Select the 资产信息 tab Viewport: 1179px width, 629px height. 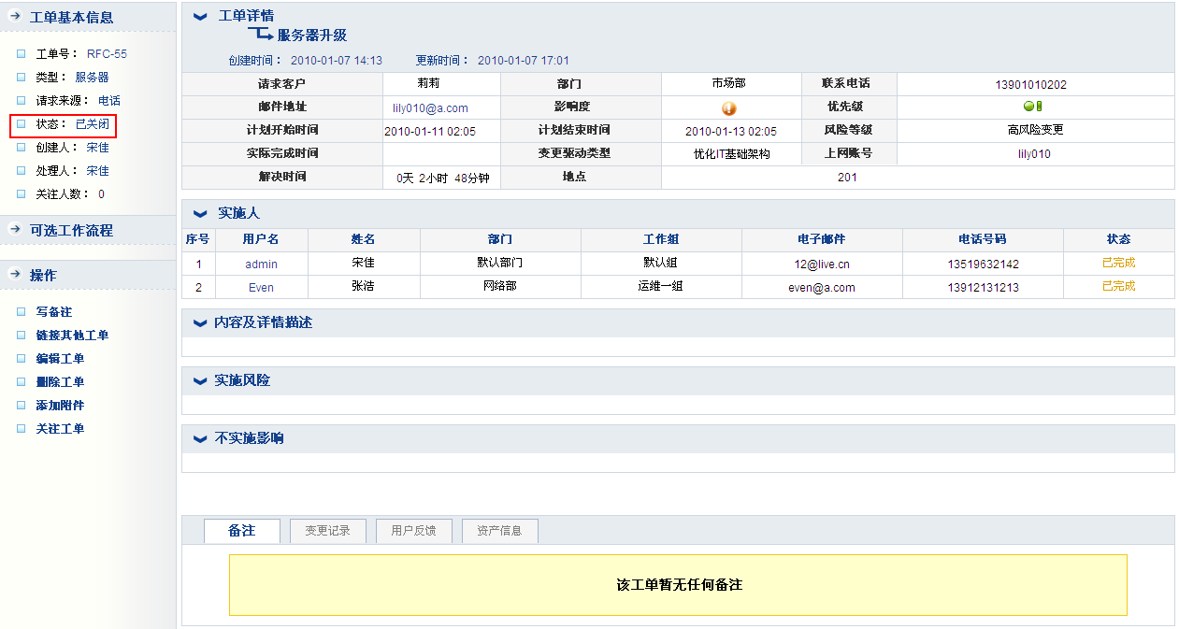499,531
